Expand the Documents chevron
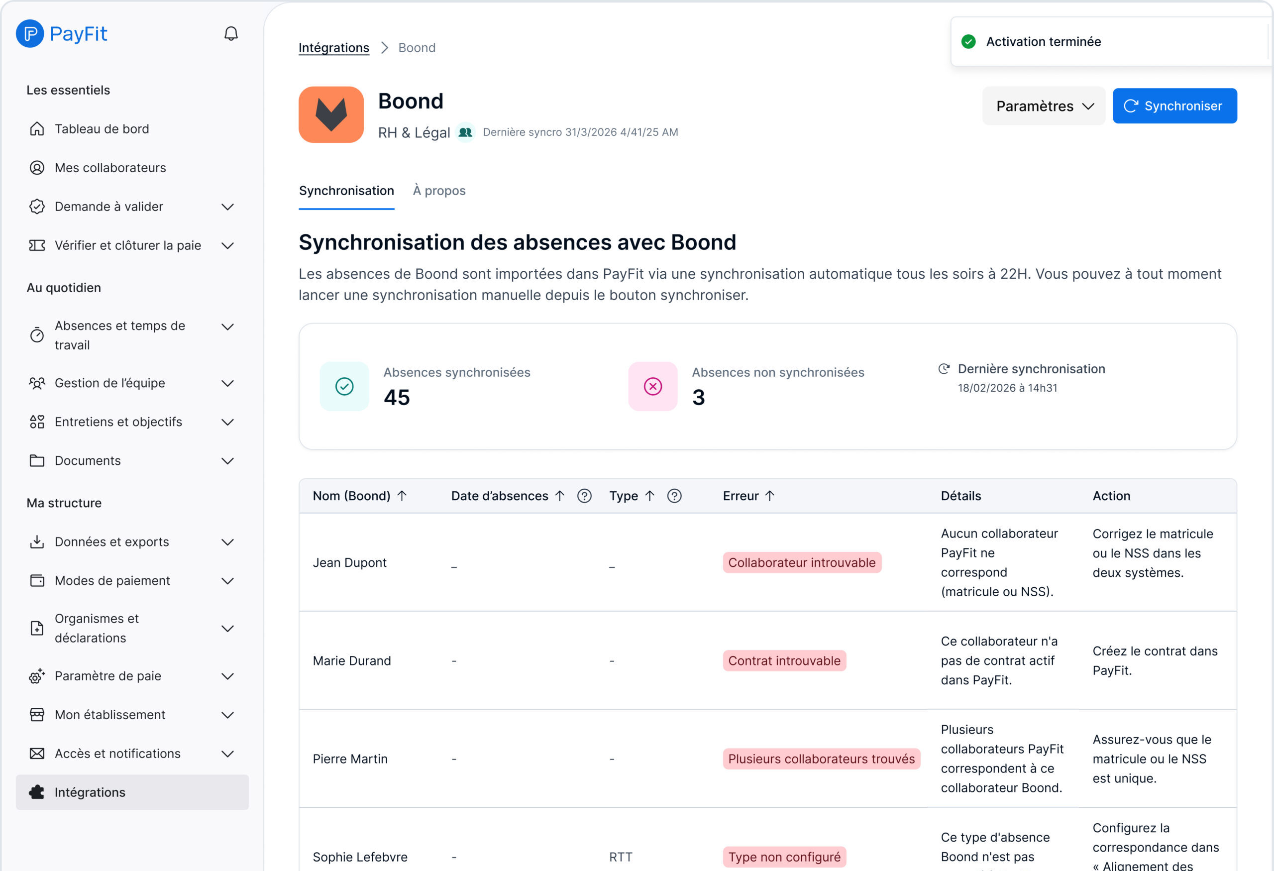 tap(227, 461)
